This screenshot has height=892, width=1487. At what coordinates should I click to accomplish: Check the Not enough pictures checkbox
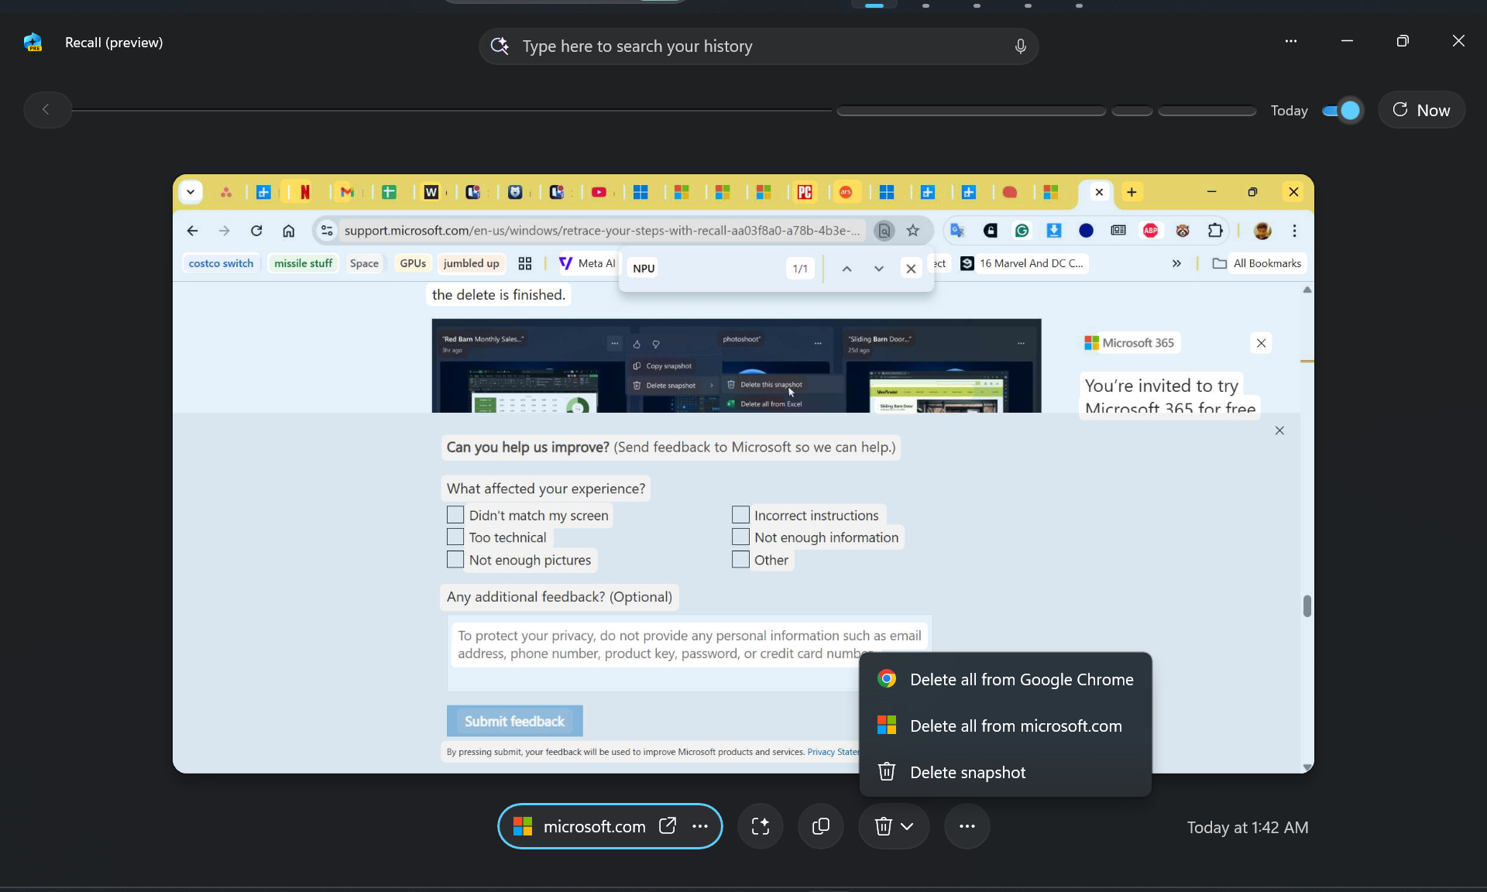(455, 560)
